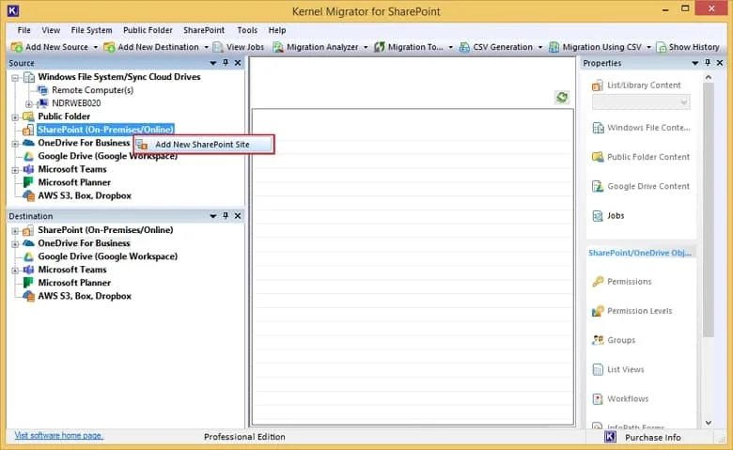Click the Migration Using CSV toolbar icon
733x450 pixels.
[554, 47]
